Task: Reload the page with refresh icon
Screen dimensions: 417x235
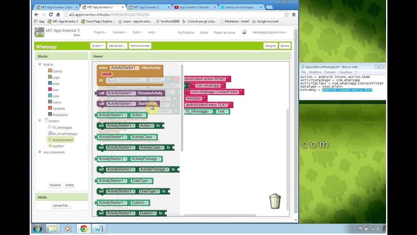Action: (51, 14)
